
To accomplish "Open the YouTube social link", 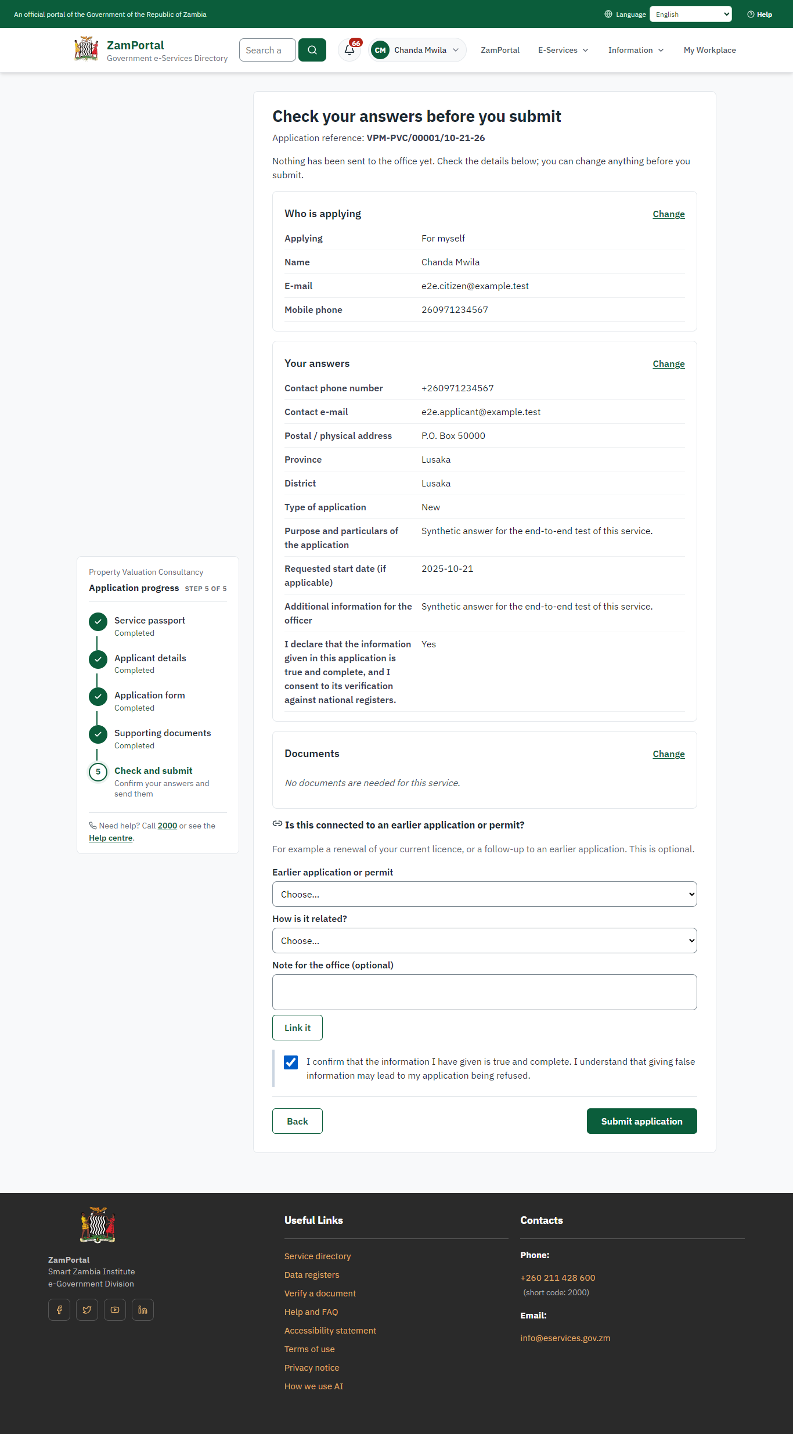I will 115,1310.
